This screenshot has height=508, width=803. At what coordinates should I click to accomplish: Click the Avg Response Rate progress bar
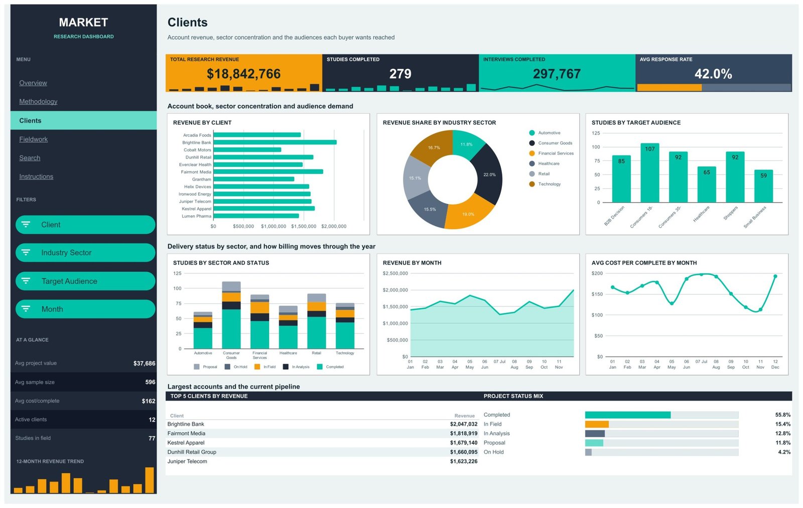(714, 87)
